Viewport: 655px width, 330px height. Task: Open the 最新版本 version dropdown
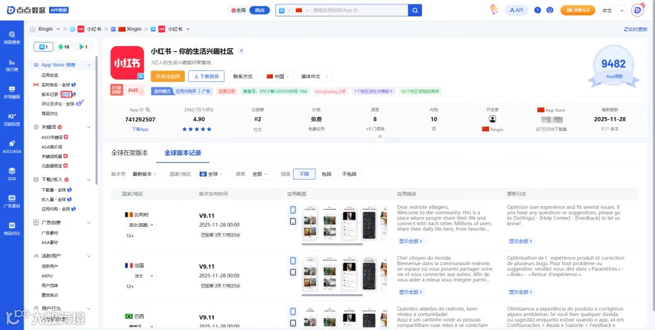(x=145, y=173)
